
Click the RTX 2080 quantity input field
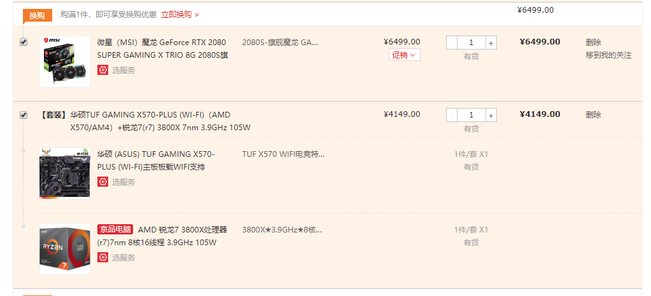pyautogui.click(x=471, y=43)
